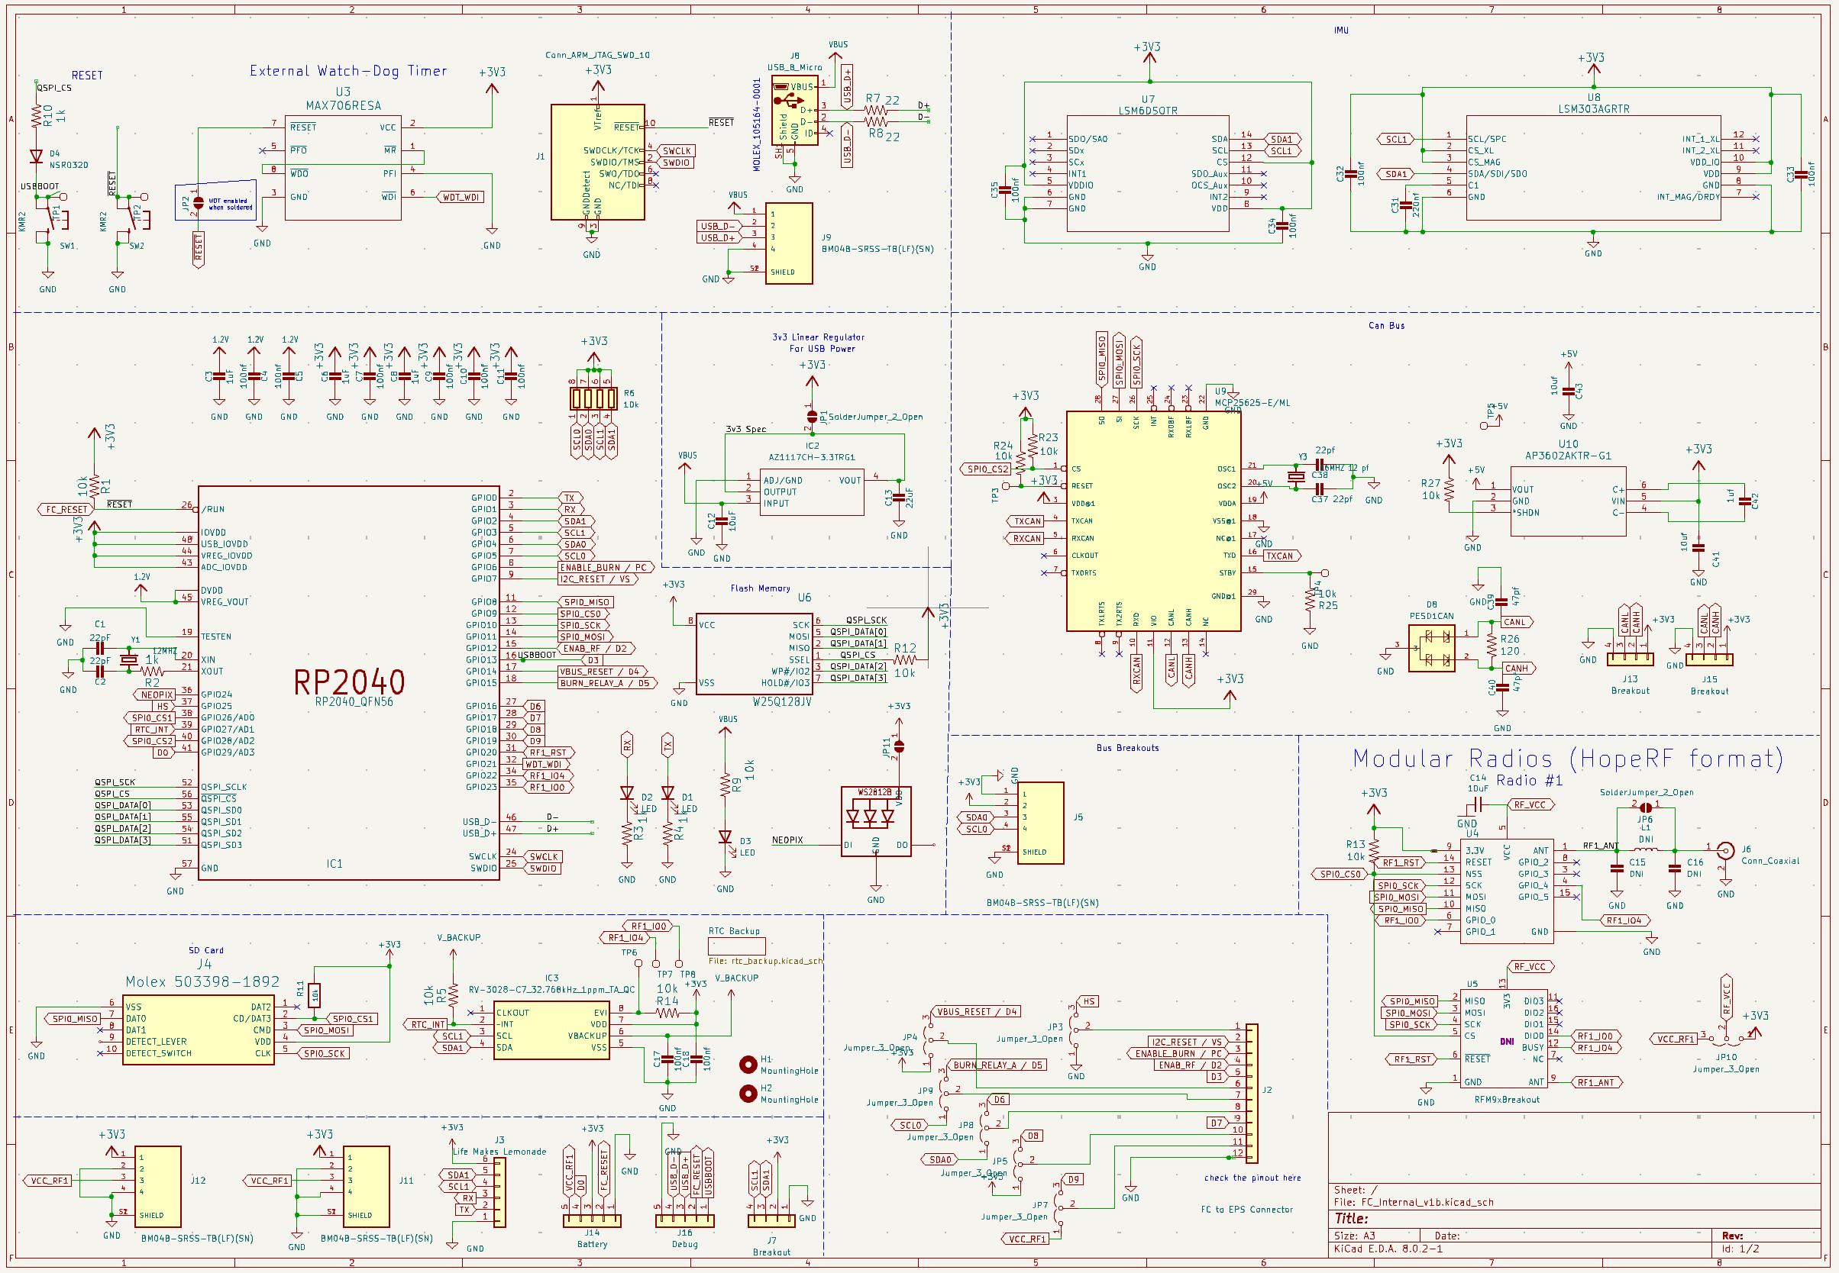Select mounting hole H2
Viewport: 1839px width, 1273px height.
(x=748, y=1093)
